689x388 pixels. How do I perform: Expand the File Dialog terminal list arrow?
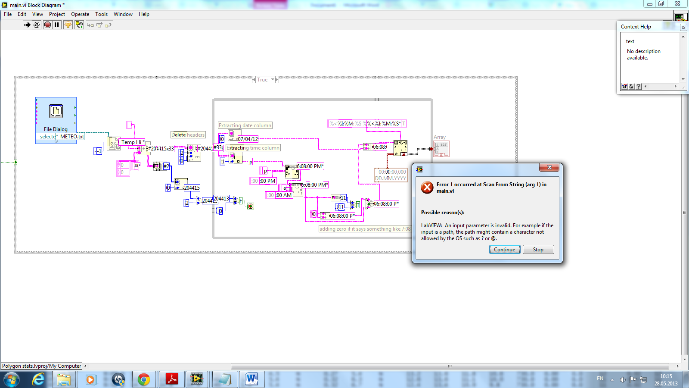coord(56,141)
